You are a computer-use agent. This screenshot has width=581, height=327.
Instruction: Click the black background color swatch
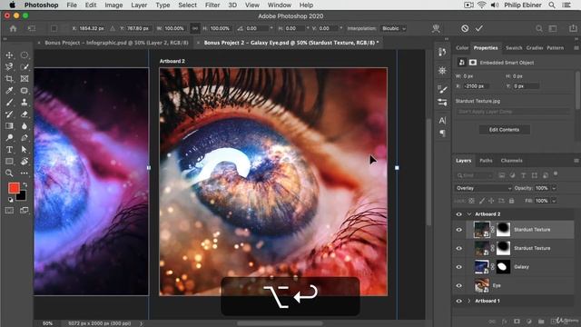(22, 196)
